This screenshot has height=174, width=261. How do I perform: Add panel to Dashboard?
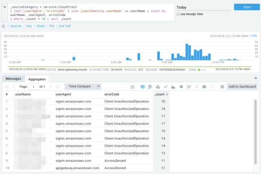click(242, 87)
